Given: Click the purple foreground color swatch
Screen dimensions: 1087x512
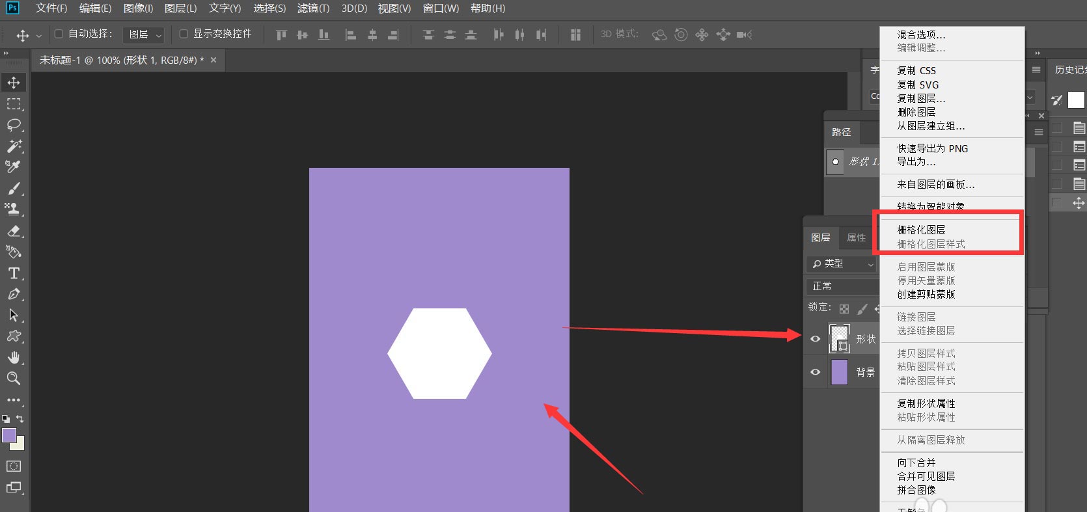Looking at the screenshot, I should [x=8, y=435].
